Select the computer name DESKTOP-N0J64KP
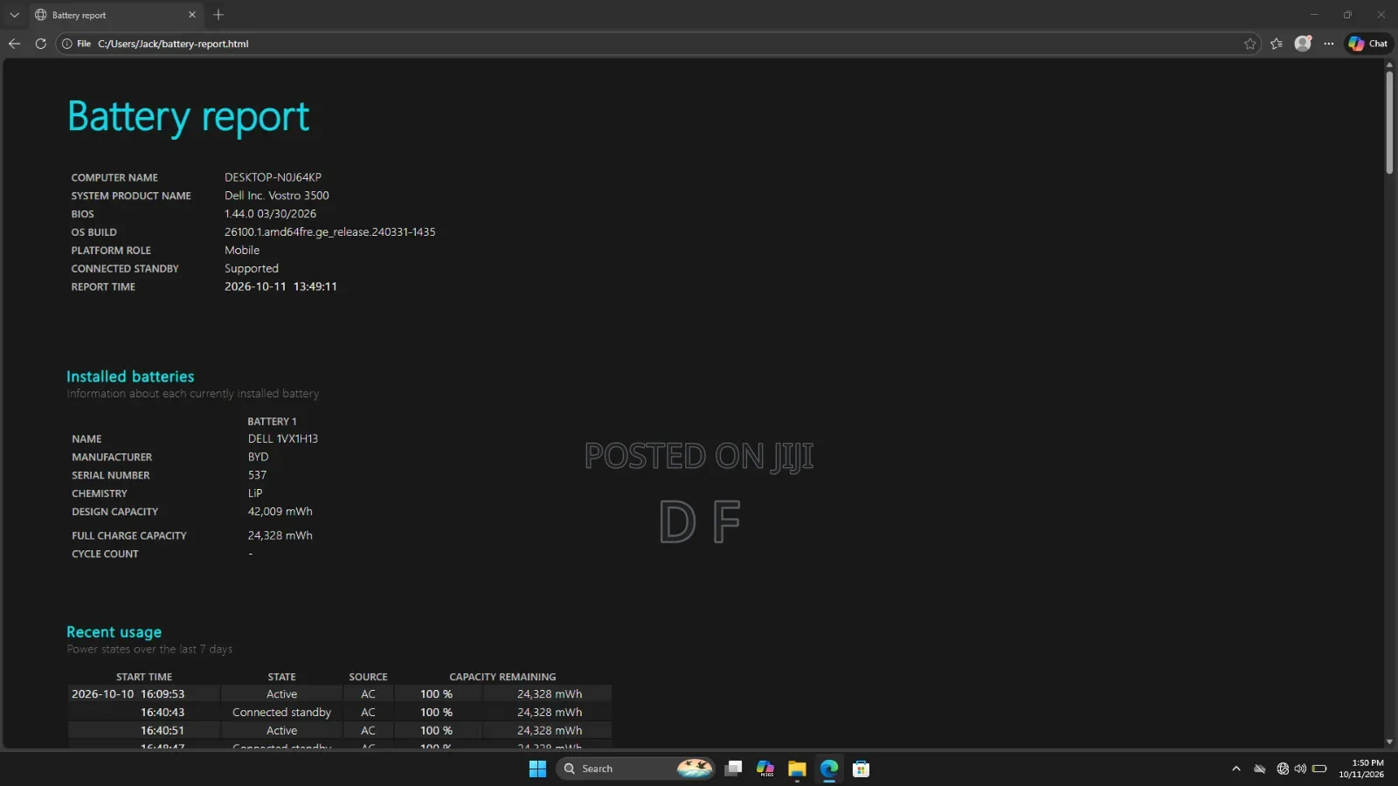Image resolution: width=1398 pixels, height=786 pixels. (273, 177)
